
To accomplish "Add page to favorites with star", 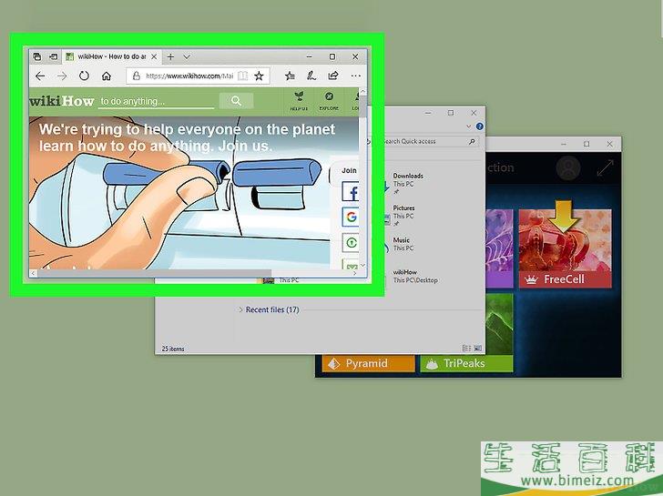I will [259, 76].
